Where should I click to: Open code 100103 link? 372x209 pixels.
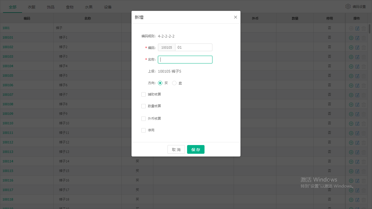coord(8,56)
